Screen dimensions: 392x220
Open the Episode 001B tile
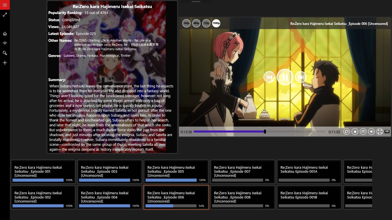click(309, 197)
